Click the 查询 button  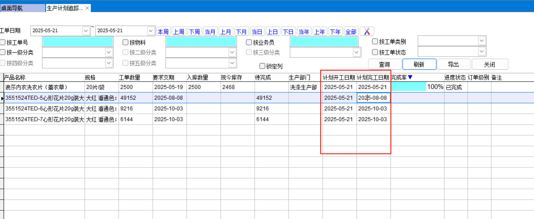(384, 64)
